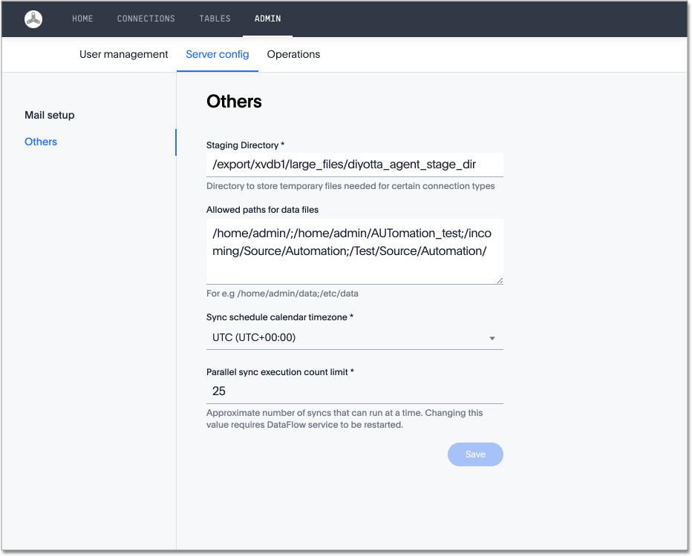The height and width of the screenshot is (556, 692).
Task: Click the ThoughtSpot logo icon
Action: (x=33, y=19)
